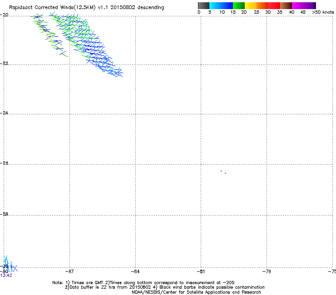Viewport: 336px width, 295px height.
Task: Click the red 30-35 knots color swatch
Action: tap(274, 5)
